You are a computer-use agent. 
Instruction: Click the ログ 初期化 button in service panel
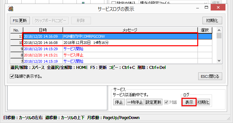click(x=203, y=102)
